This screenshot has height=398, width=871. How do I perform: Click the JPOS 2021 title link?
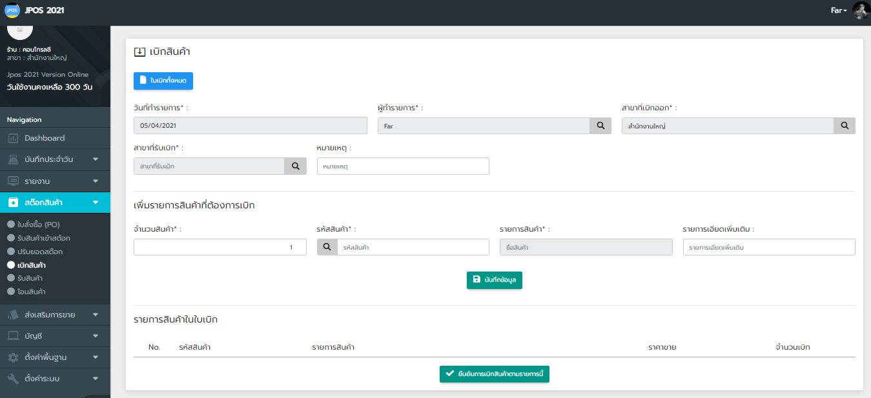point(45,10)
